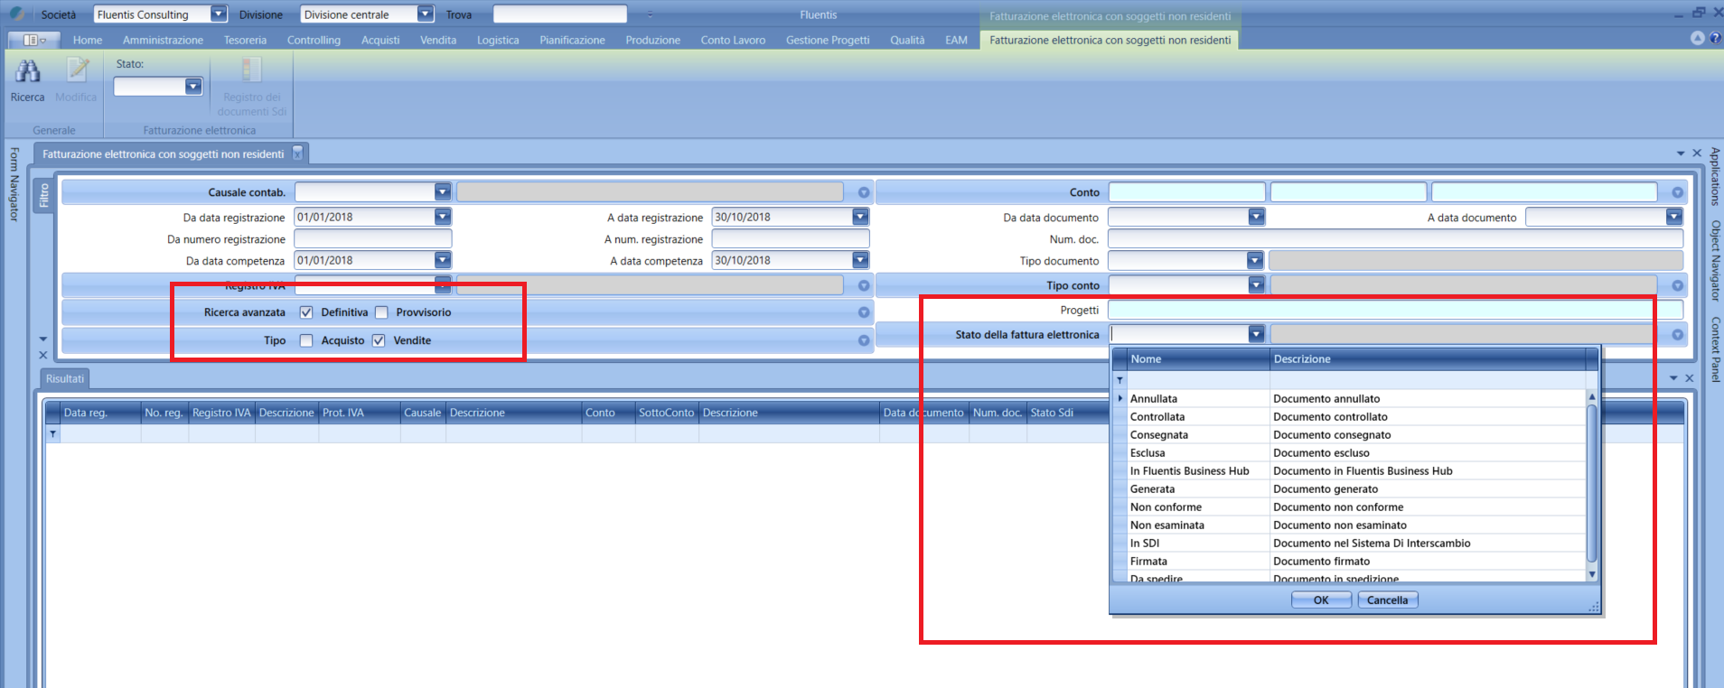
Task: Click the filter funnel icon in results grid
Action: click(53, 434)
